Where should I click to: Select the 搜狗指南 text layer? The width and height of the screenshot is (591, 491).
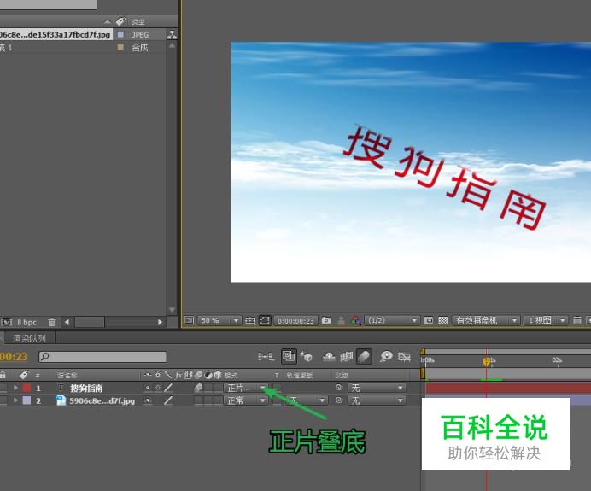point(86,388)
